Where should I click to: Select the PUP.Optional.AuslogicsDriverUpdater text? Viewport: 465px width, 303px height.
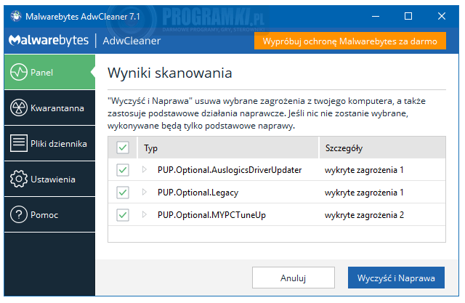[x=230, y=170]
